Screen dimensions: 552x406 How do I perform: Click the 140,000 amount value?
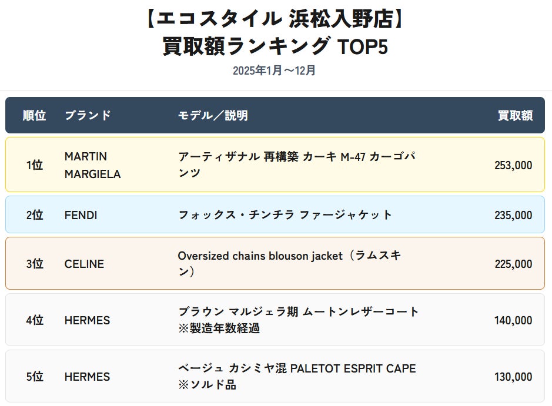pos(513,321)
